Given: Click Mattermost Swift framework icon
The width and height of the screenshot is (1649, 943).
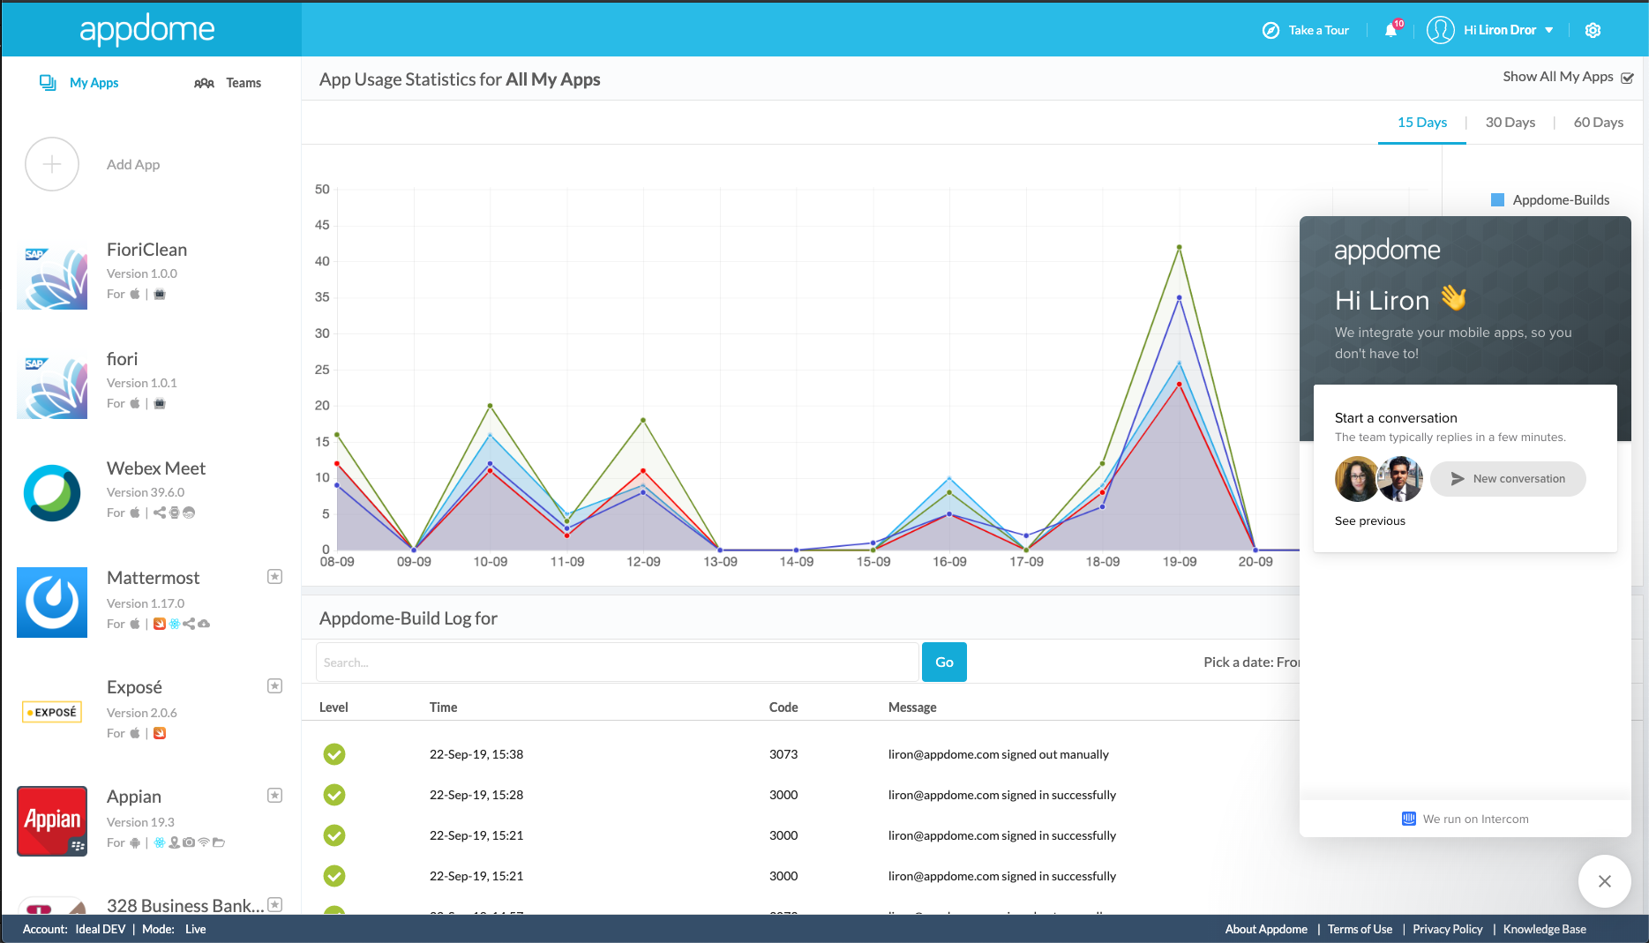Looking at the screenshot, I should click(x=160, y=624).
